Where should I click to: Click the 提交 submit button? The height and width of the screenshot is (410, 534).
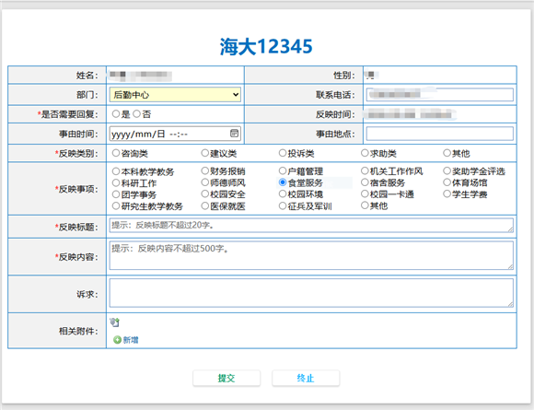click(226, 378)
